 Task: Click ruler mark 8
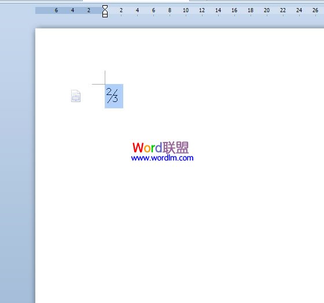click(170, 10)
